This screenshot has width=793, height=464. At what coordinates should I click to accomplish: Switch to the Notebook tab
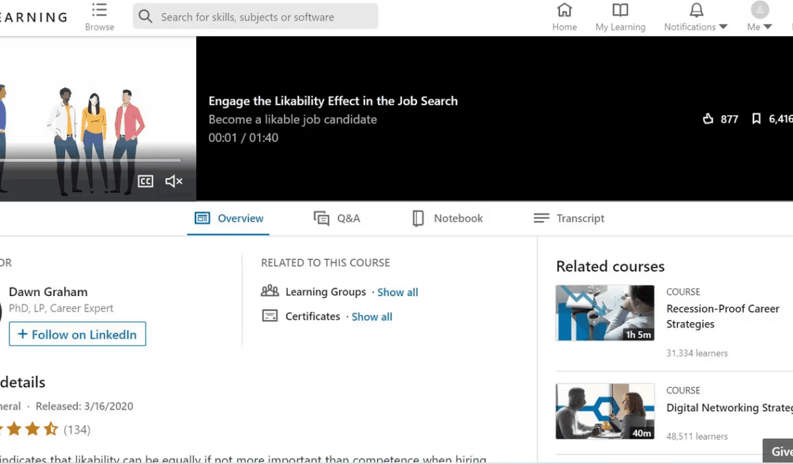point(448,218)
